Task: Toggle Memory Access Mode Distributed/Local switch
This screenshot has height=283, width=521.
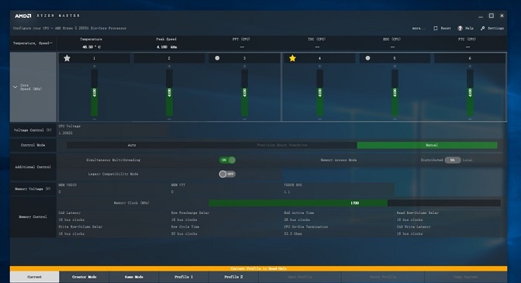Action: [x=453, y=160]
